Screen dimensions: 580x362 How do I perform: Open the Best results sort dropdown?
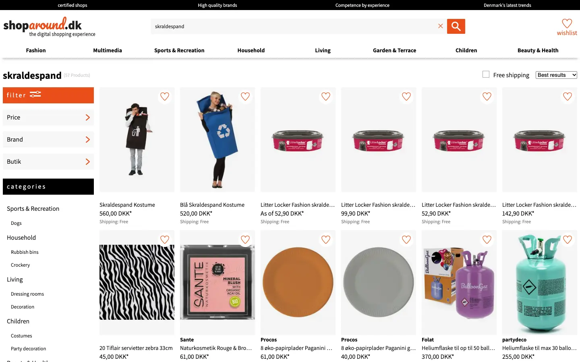556,75
